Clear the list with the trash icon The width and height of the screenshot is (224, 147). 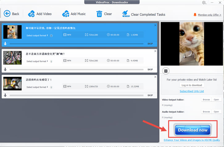click(x=99, y=14)
